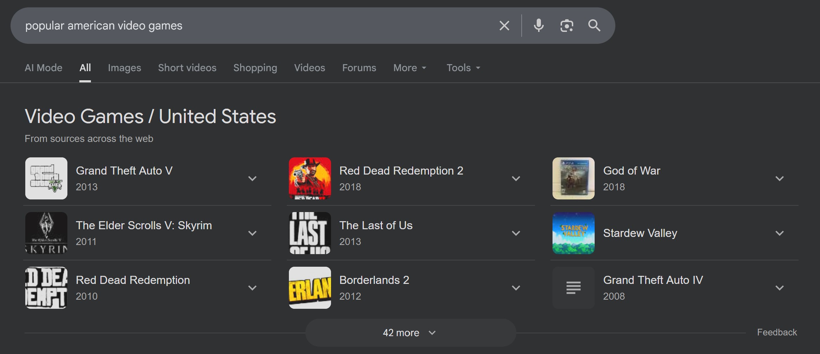Switch to the AI Mode tab
This screenshot has height=354, width=820.
coord(44,68)
